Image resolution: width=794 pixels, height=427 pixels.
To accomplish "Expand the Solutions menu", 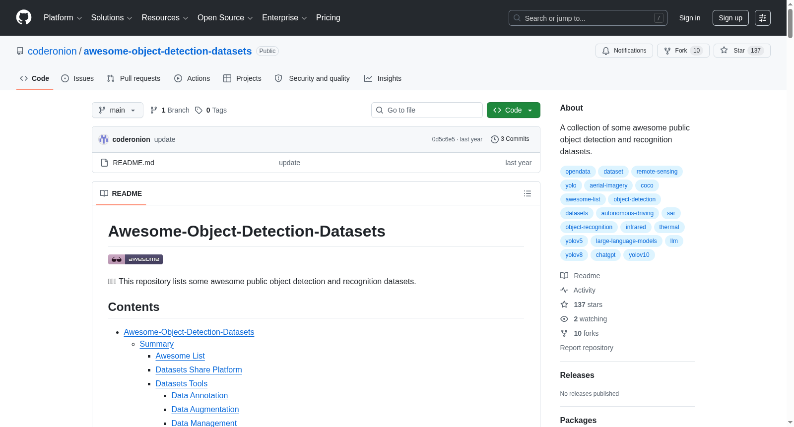I will click(x=112, y=18).
